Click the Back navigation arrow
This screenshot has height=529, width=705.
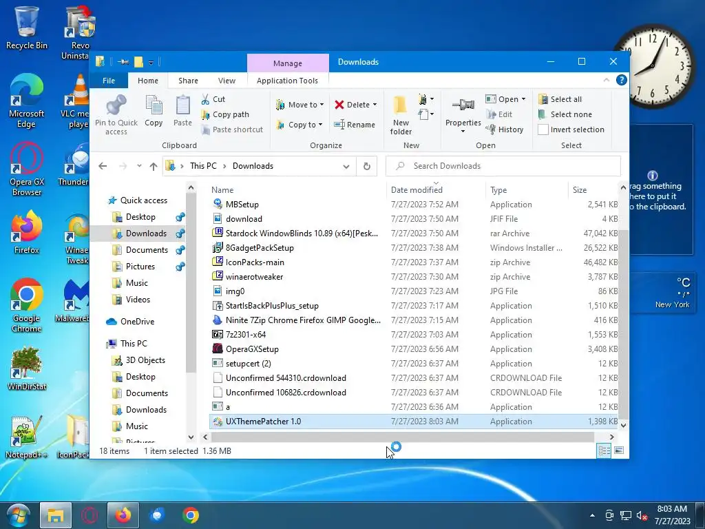pos(103,166)
